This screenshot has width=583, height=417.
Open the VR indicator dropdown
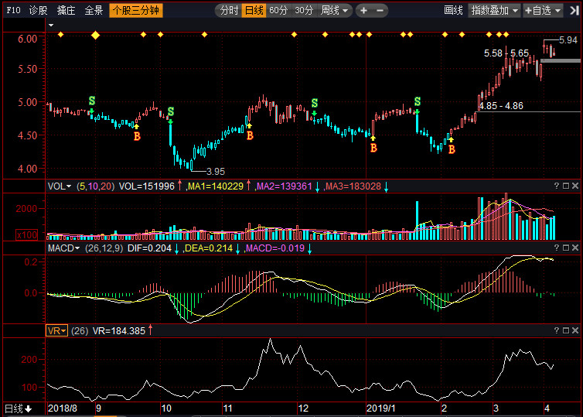point(56,330)
